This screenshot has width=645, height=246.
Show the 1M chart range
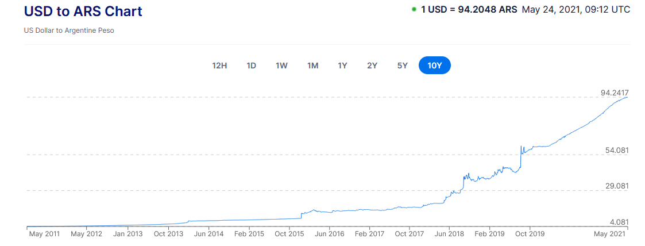pyautogui.click(x=312, y=66)
